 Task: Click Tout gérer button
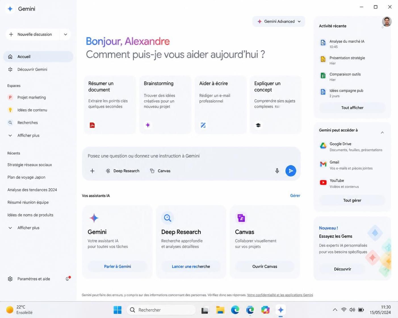coord(352,200)
